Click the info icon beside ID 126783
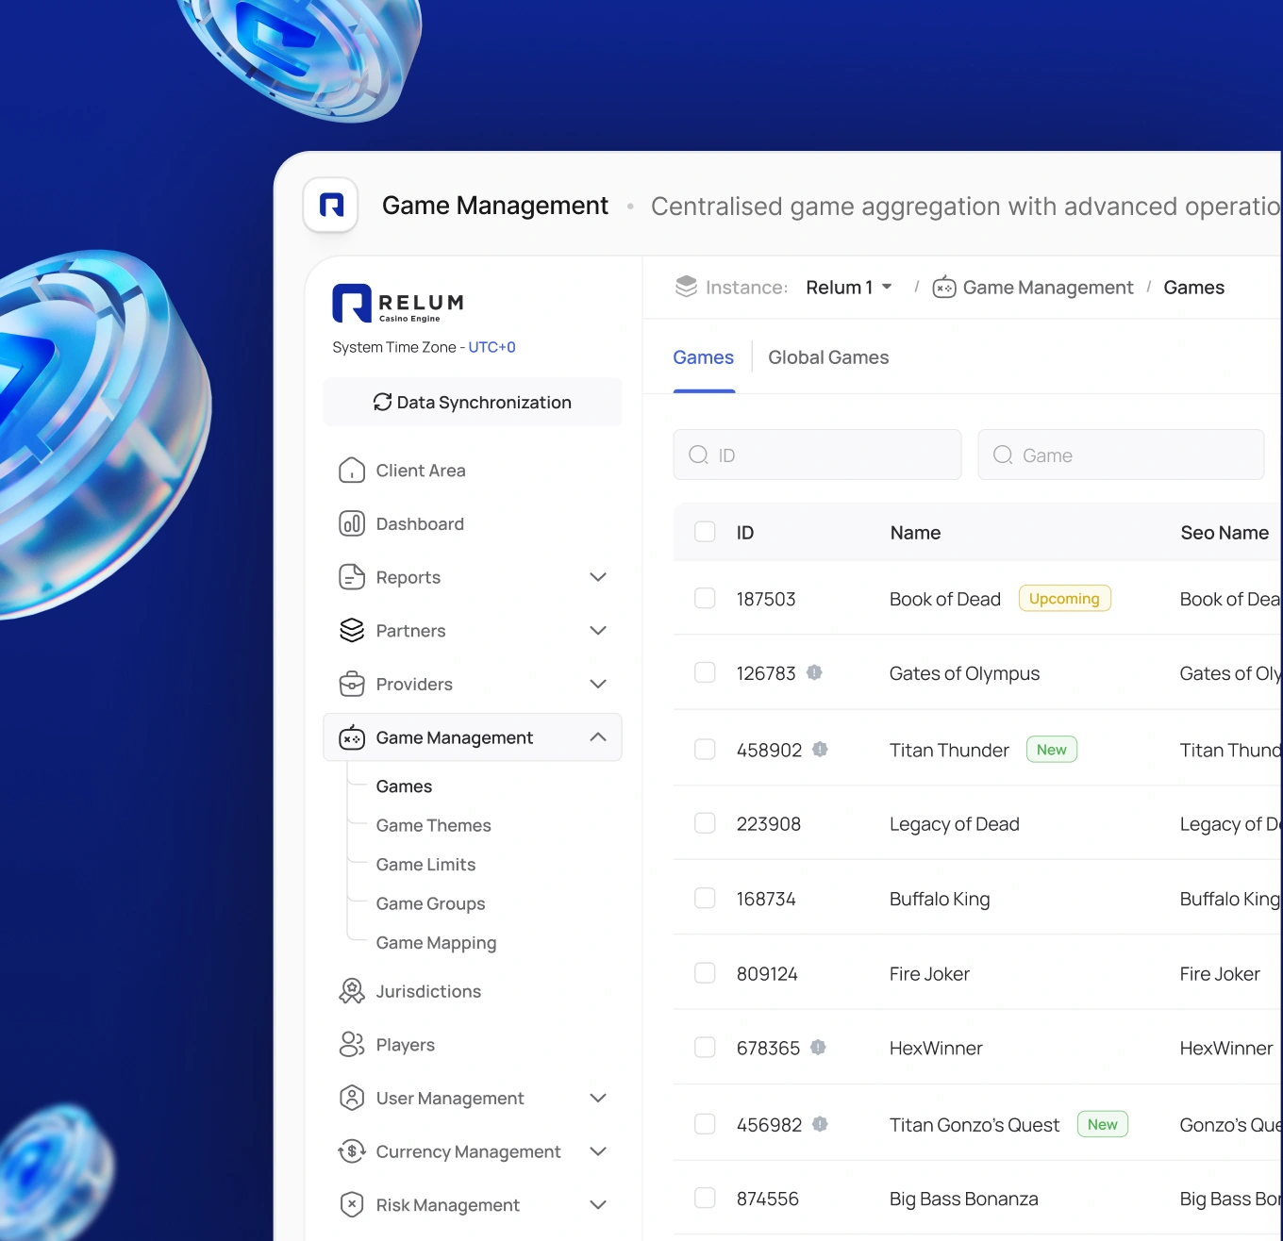Viewport: 1283px width, 1241px height. 814,672
